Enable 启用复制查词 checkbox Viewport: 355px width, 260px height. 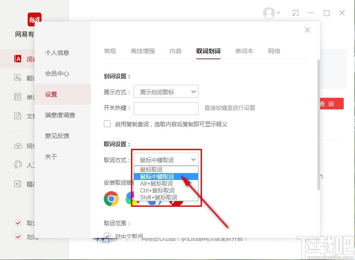tap(107, 124)
